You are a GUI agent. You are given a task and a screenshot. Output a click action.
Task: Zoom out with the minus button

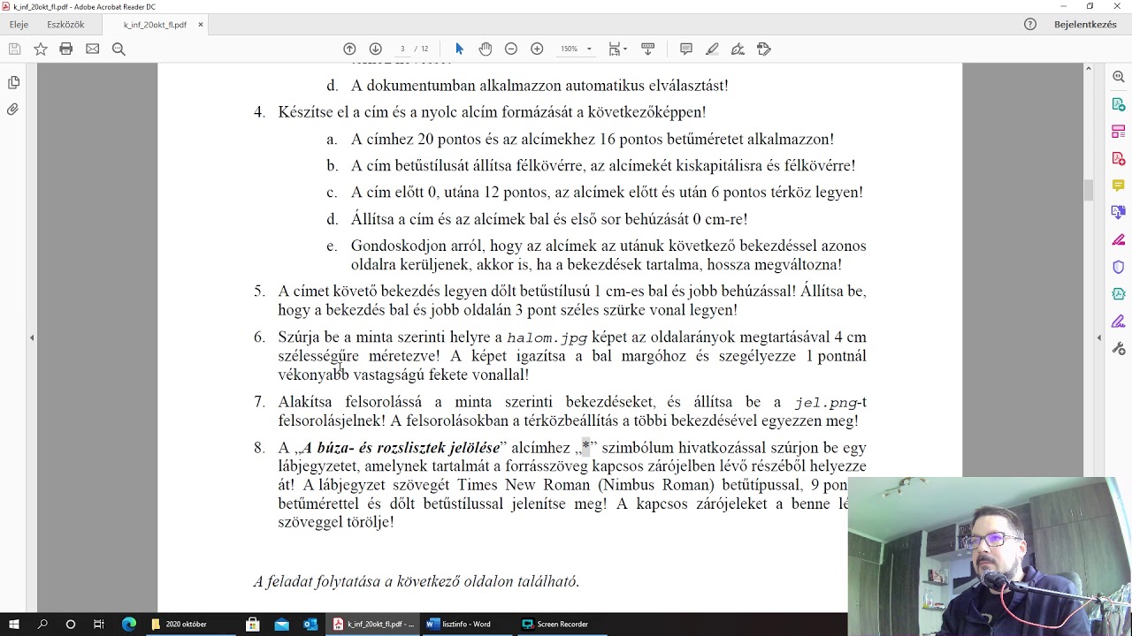[511, 49]
